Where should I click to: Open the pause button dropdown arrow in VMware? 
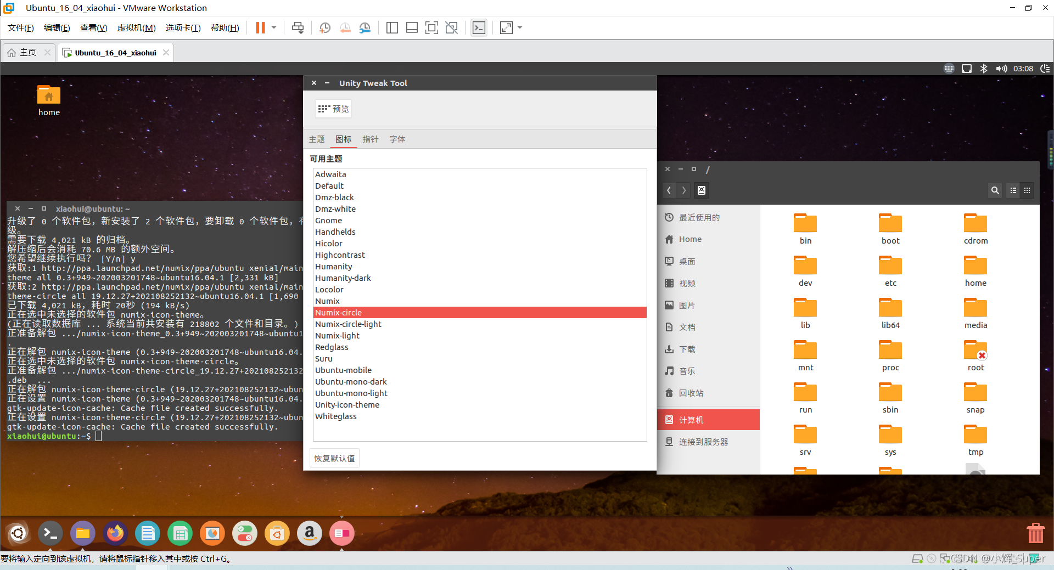coord(274,28)
